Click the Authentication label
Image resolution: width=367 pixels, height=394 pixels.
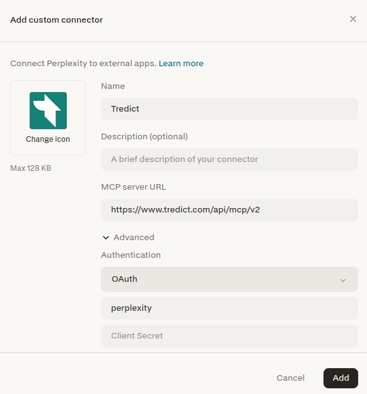(x=131, y=255)
